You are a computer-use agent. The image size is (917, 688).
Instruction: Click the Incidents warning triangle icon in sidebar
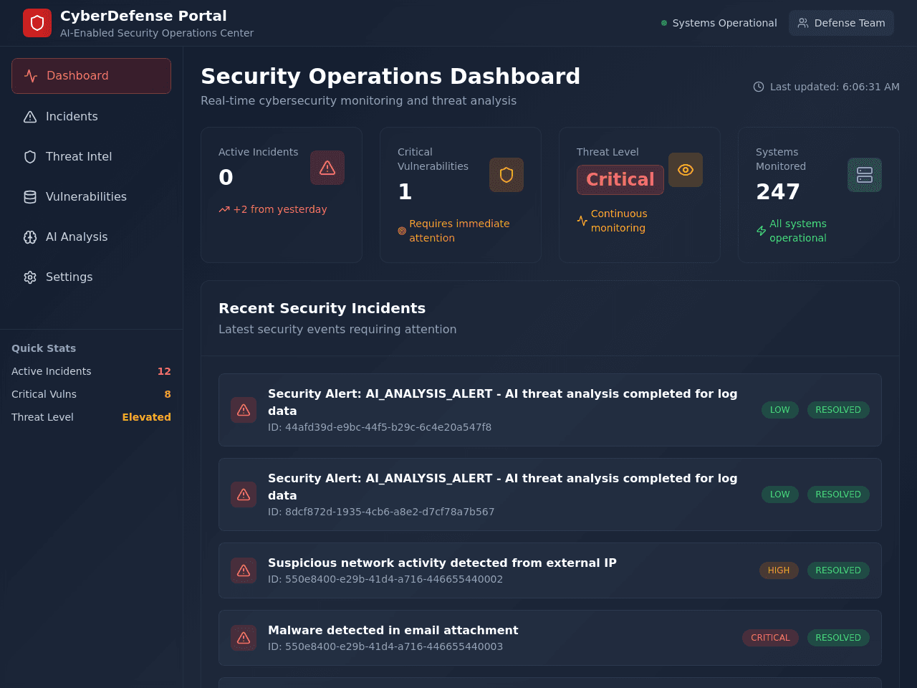point(30,117)
